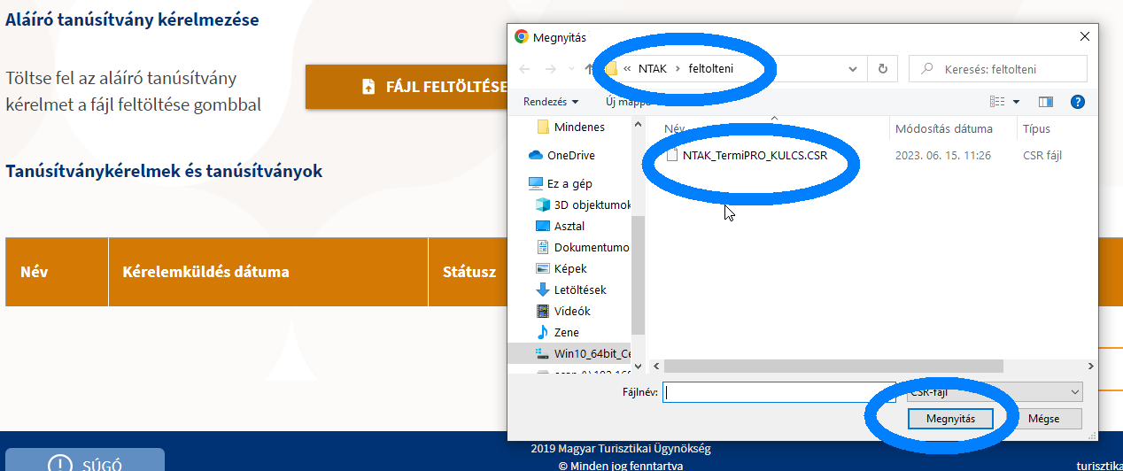Click the horizontal scrollbar in file list
Screen dimensions: 1123x471
click(x=833, y=366)
